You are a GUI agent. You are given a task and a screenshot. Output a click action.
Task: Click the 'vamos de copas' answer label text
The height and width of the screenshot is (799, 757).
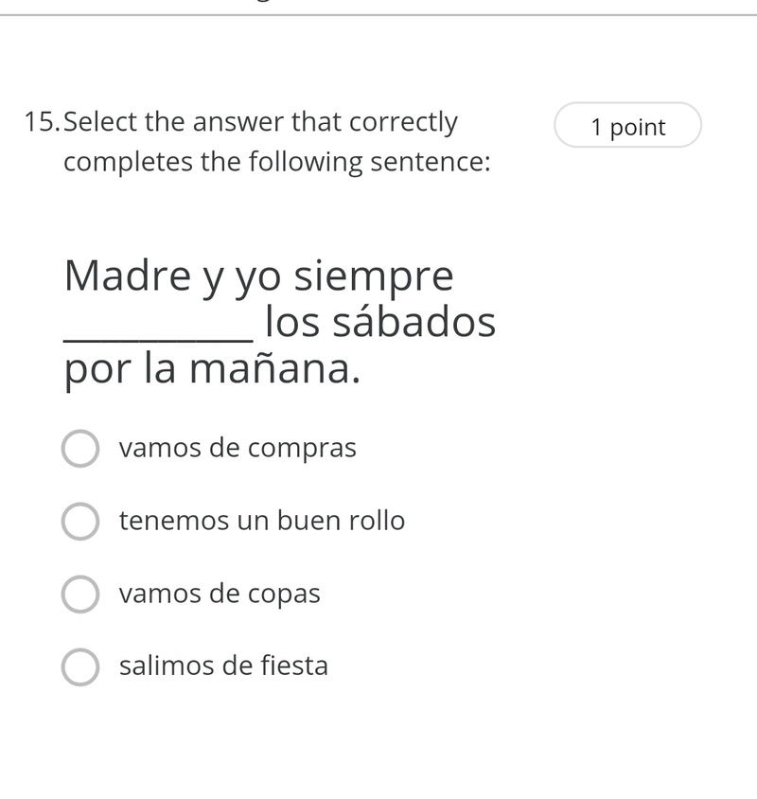(x=220, y=595)
